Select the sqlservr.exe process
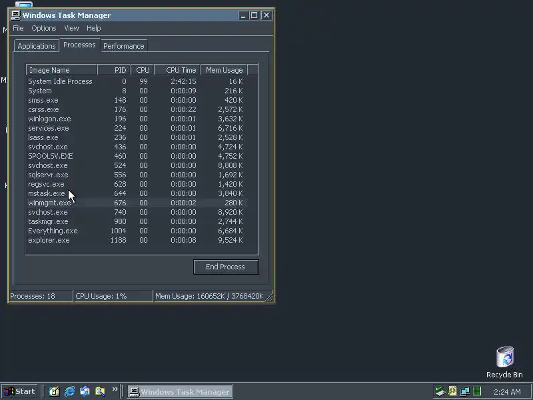 [136, 175]
